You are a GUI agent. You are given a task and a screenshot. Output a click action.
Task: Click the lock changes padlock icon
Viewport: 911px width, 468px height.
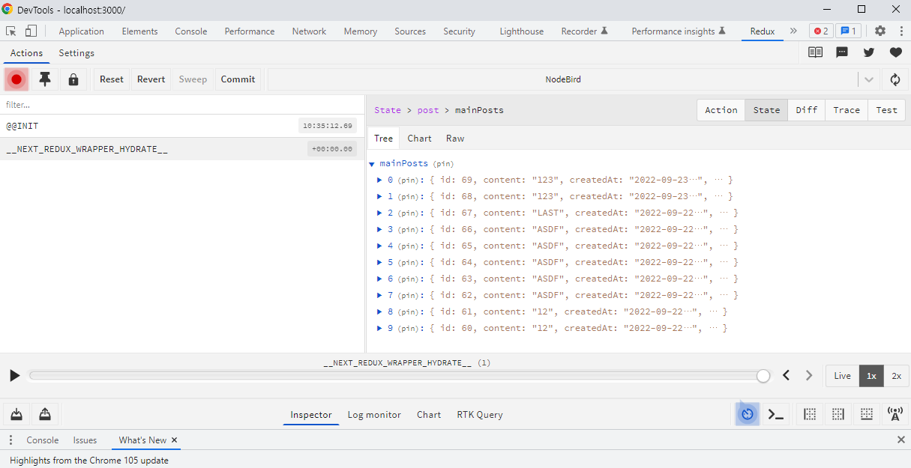click(73, 79)
